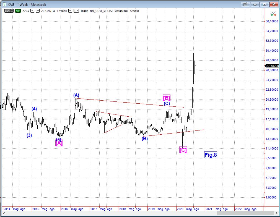This screenshot has height=217, width=280.
Task: Click the Metastock label in toolbar
Action: 121,11
